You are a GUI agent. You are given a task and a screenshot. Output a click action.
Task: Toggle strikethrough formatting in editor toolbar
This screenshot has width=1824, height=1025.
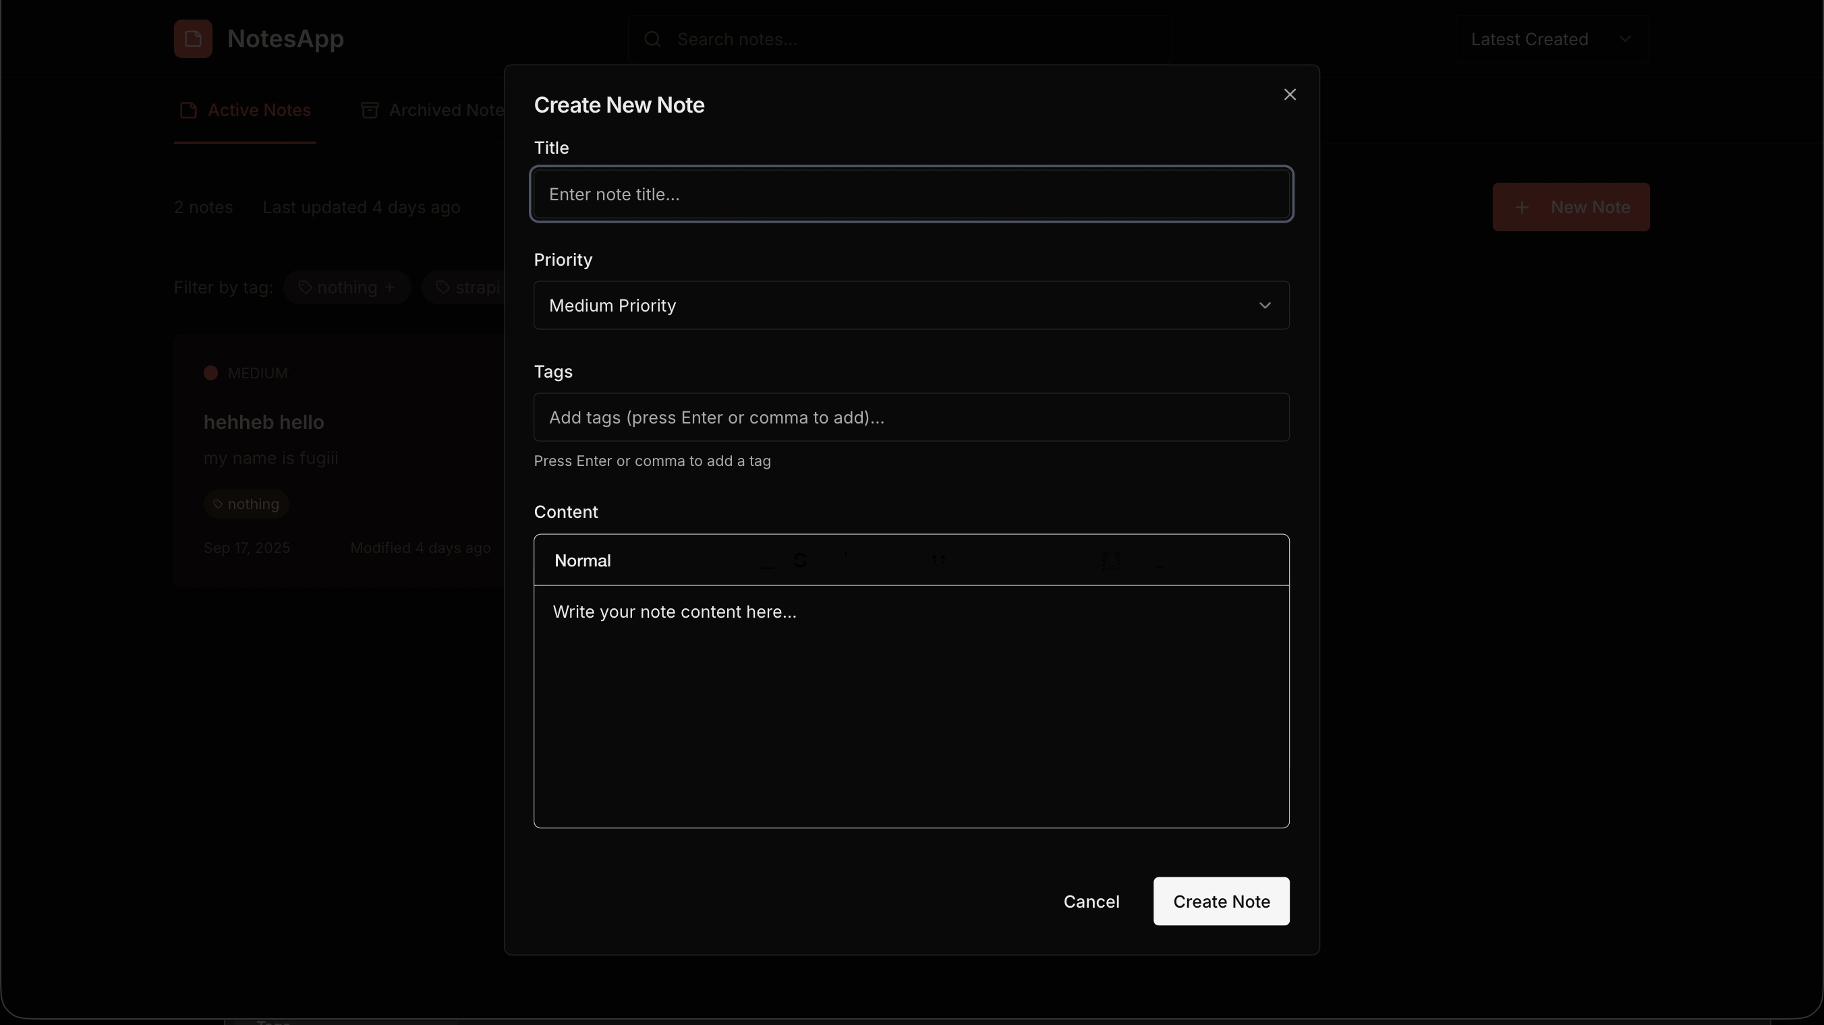[x=800, y=560]
